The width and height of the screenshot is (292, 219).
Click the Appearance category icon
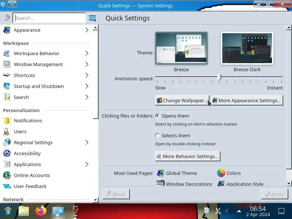(7, 30)
